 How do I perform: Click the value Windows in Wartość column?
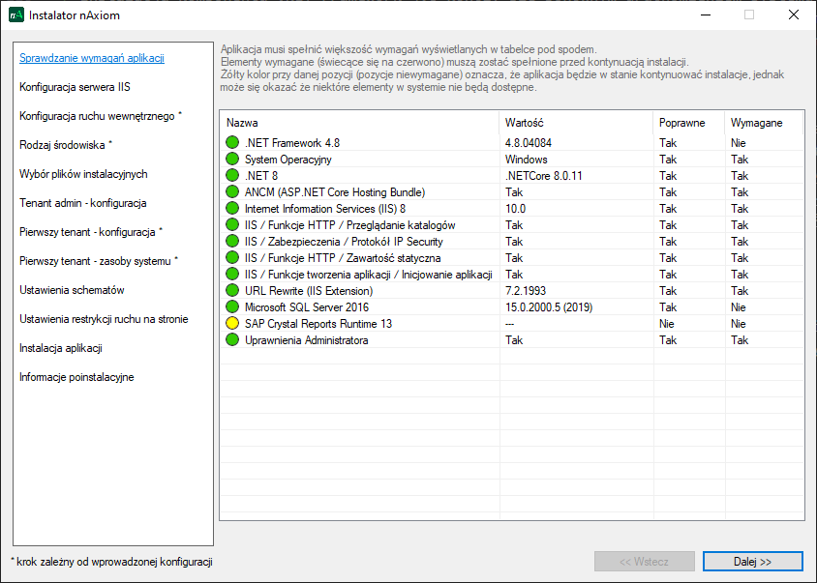(527, 160)
